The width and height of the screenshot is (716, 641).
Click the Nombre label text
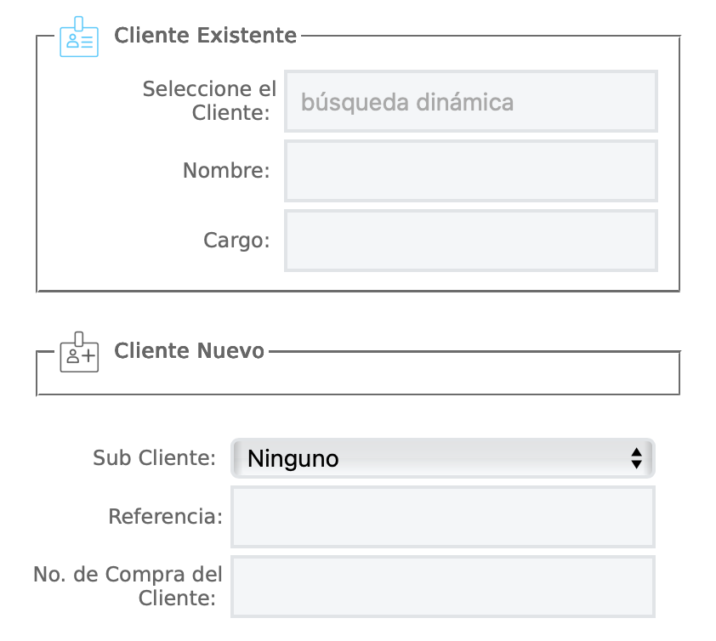pyautogui.click(x=226, y=171)
